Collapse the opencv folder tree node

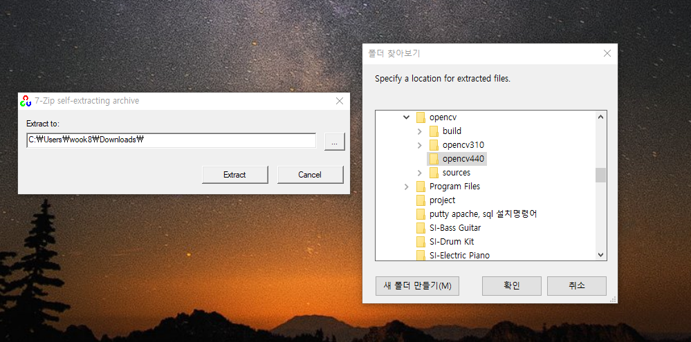click(x=406, y=117)
